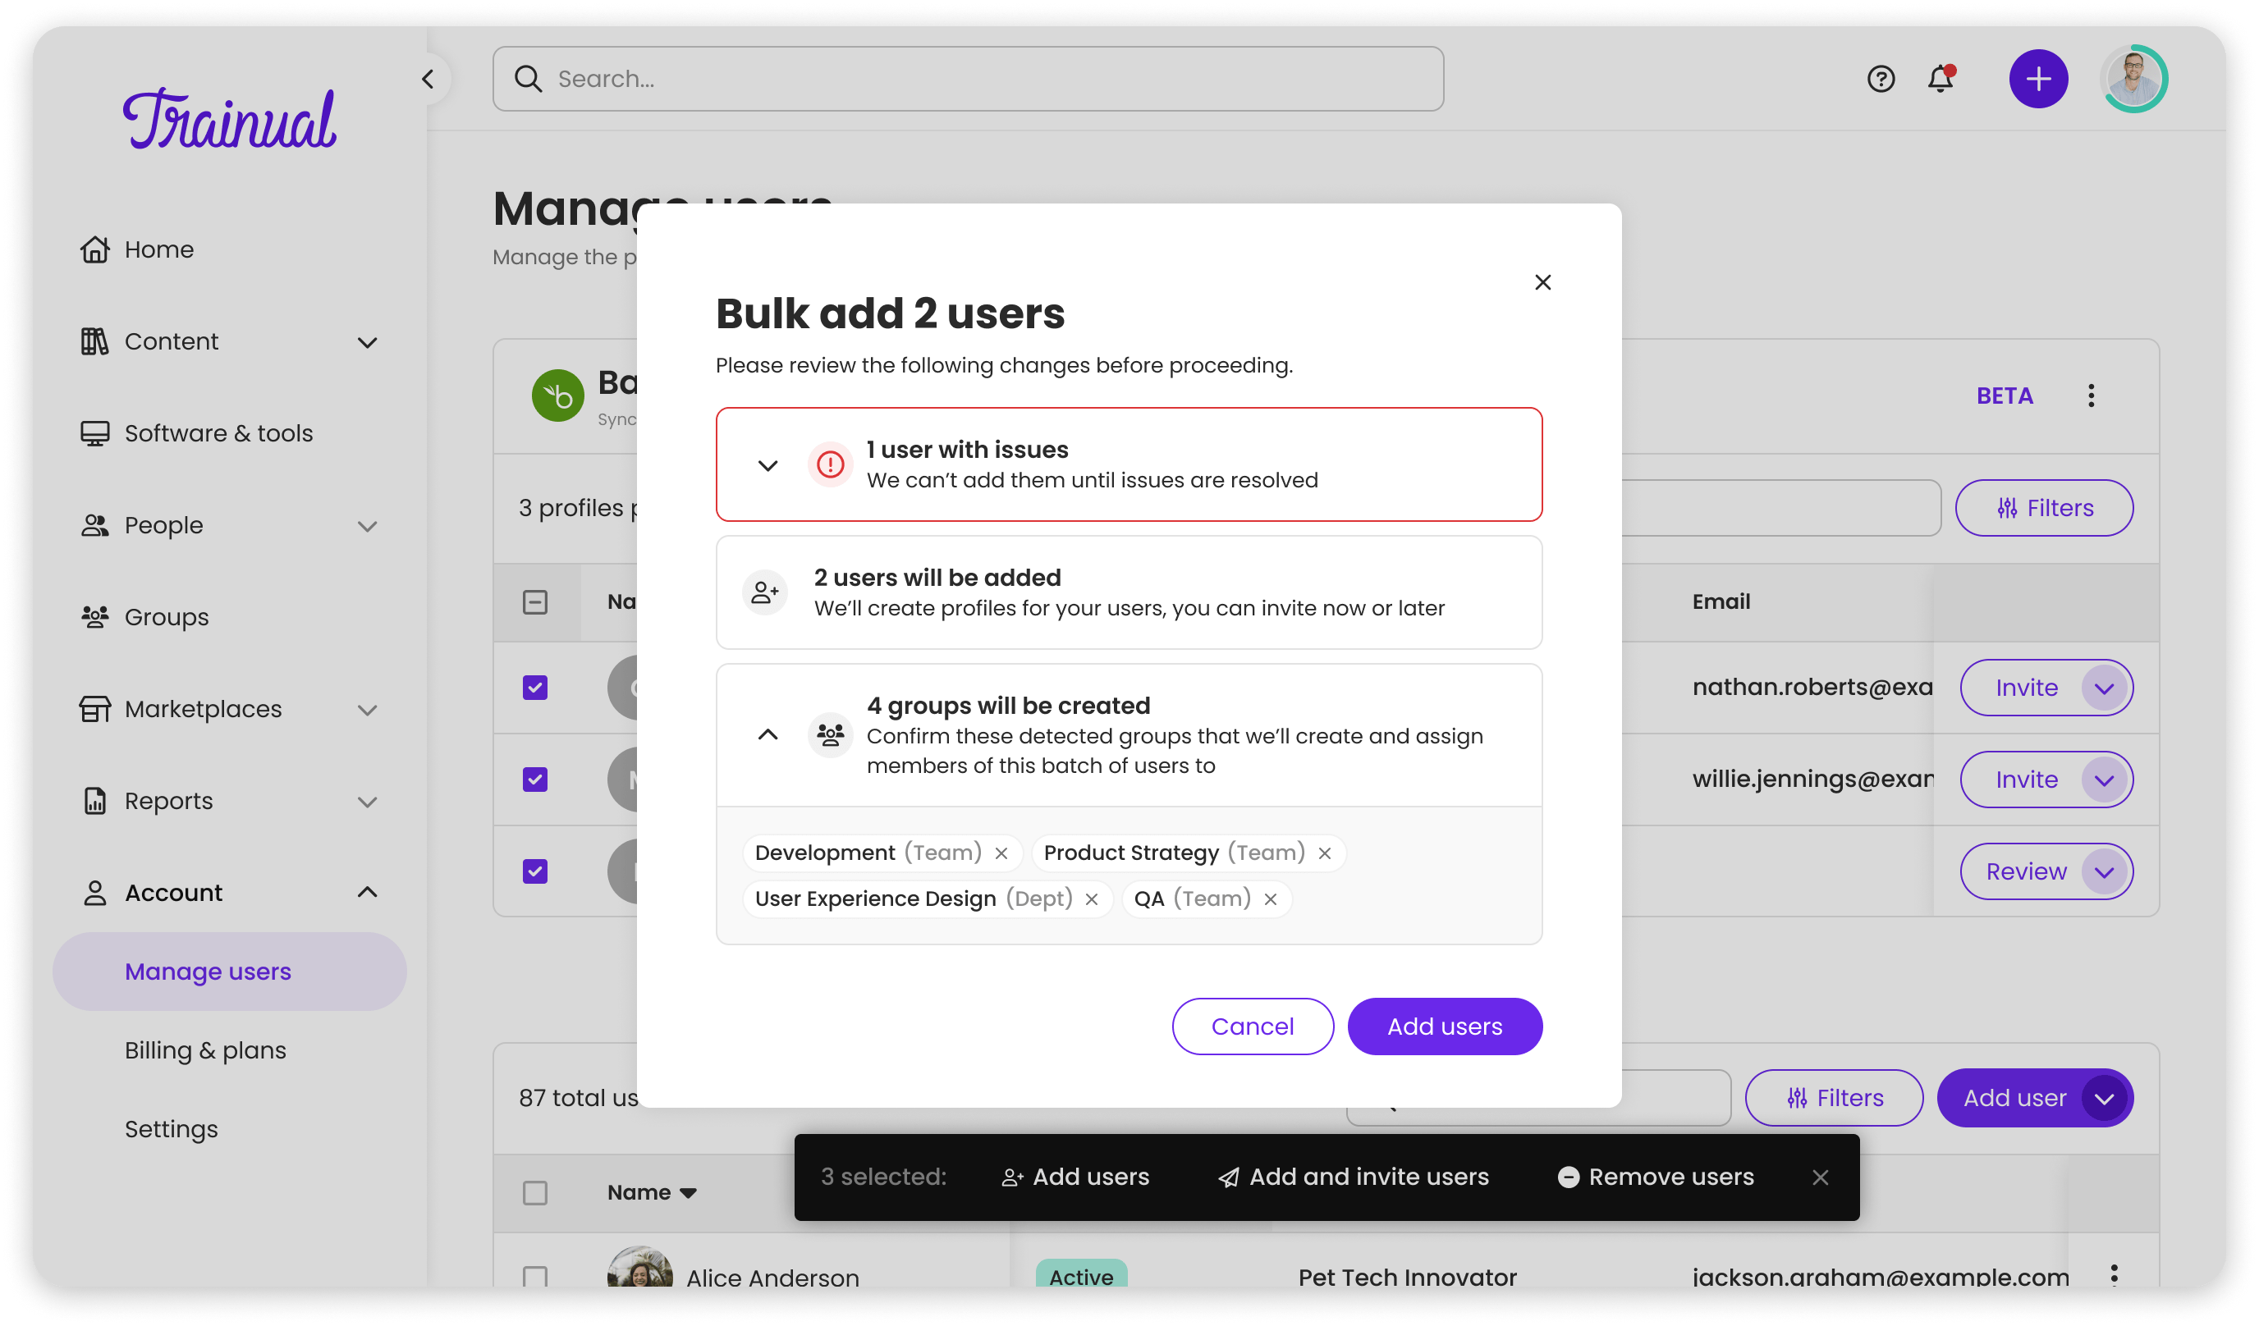Invite nathan.roberts user

2026,687
